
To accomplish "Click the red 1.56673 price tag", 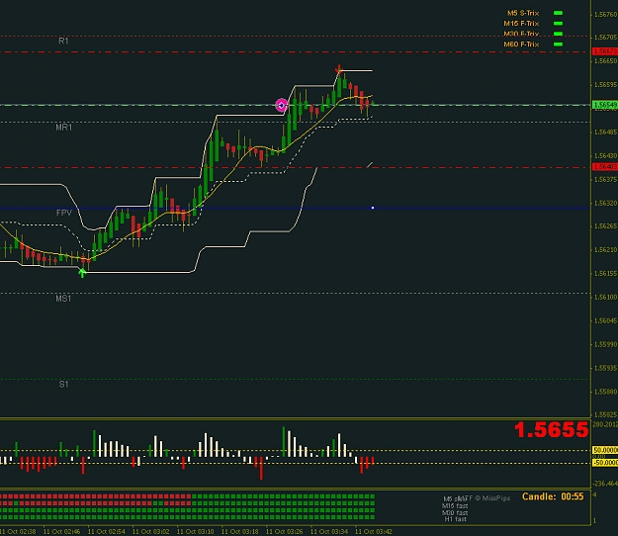I will [605, 51].
